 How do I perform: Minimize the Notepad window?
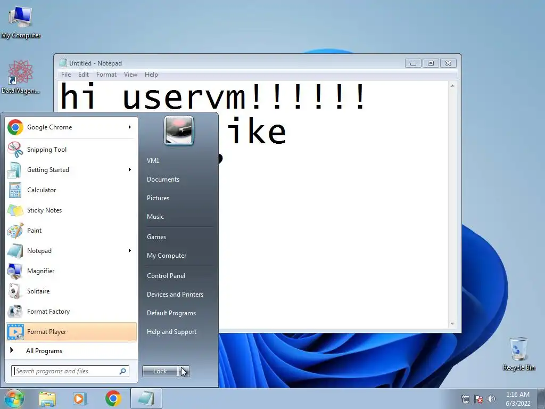(413, 63)
